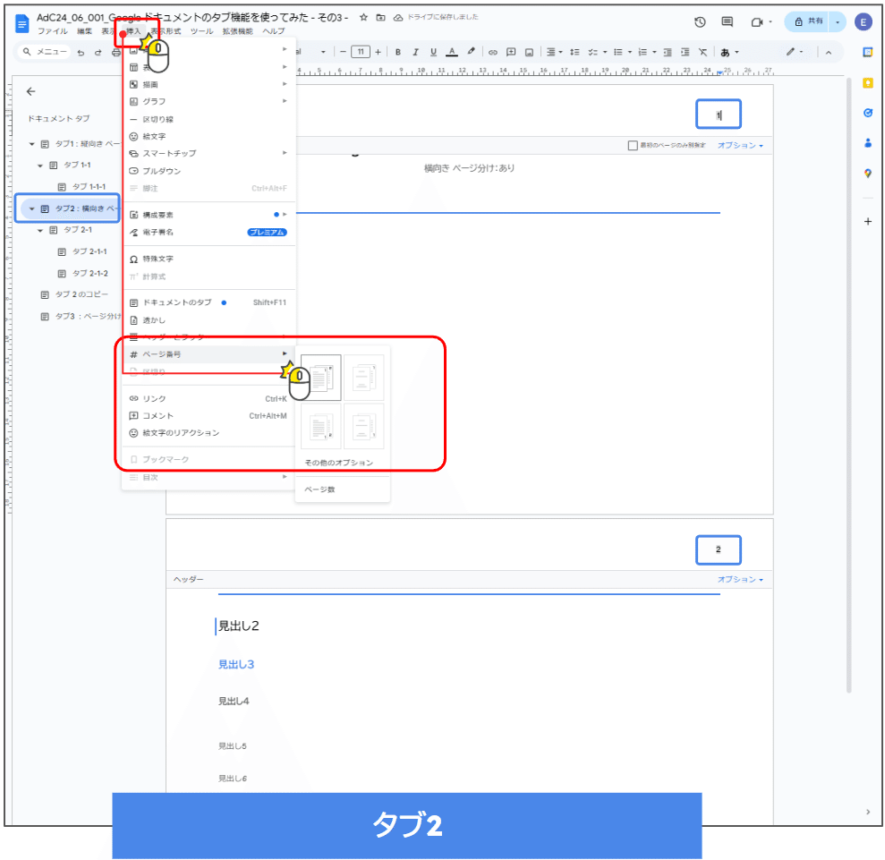The image size is (885, 860).
Task: Select the first page number style thumbnail
Action: click(x=320, y=376)
